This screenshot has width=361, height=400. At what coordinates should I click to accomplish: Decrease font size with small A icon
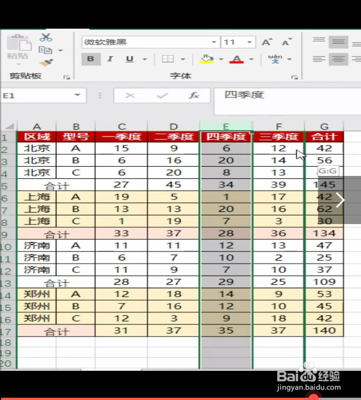point(287,42)
